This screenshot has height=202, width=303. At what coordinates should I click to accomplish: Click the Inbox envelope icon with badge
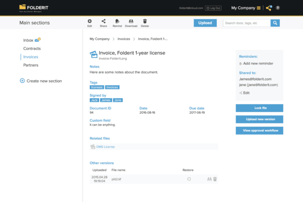tap(37, 40)
